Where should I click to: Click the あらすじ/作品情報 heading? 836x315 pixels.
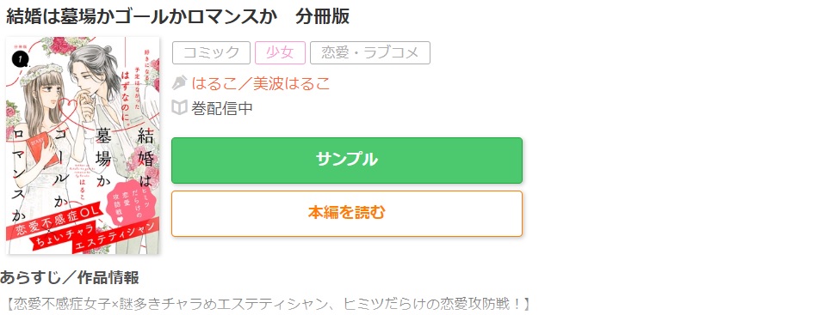point(70,277)
